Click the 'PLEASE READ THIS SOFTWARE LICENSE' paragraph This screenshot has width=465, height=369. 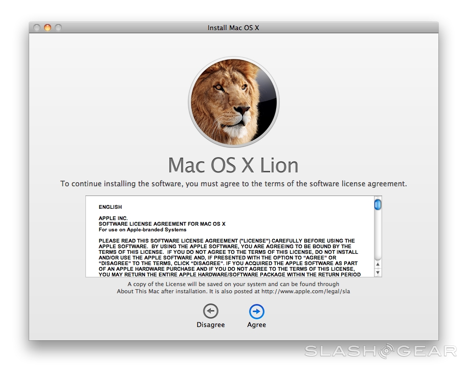(x=230, y=258)
